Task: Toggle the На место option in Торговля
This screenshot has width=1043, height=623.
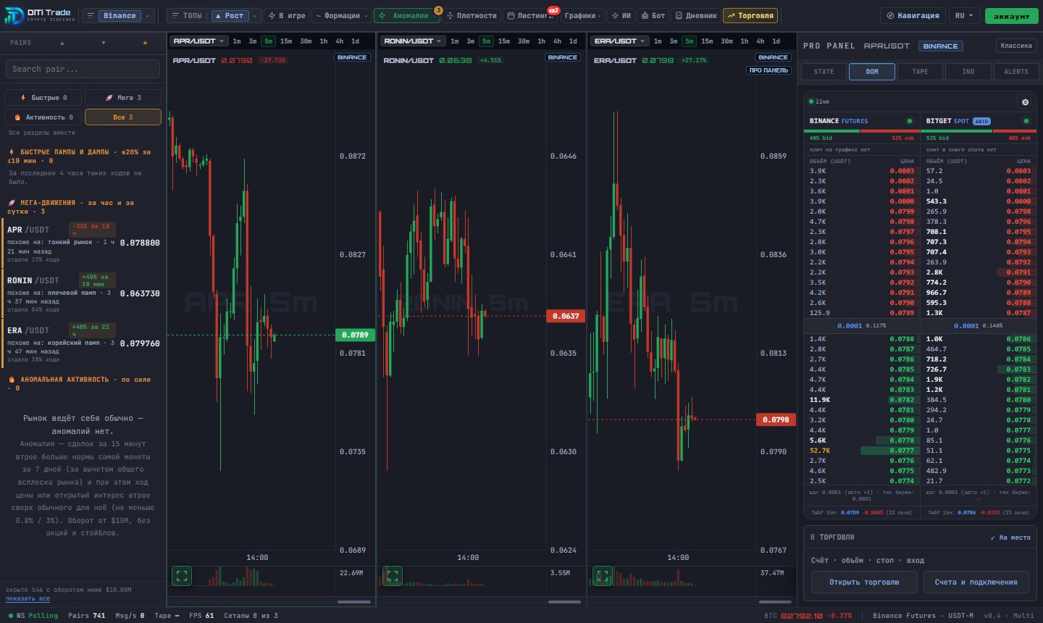Action: [x=1010, y=538]
